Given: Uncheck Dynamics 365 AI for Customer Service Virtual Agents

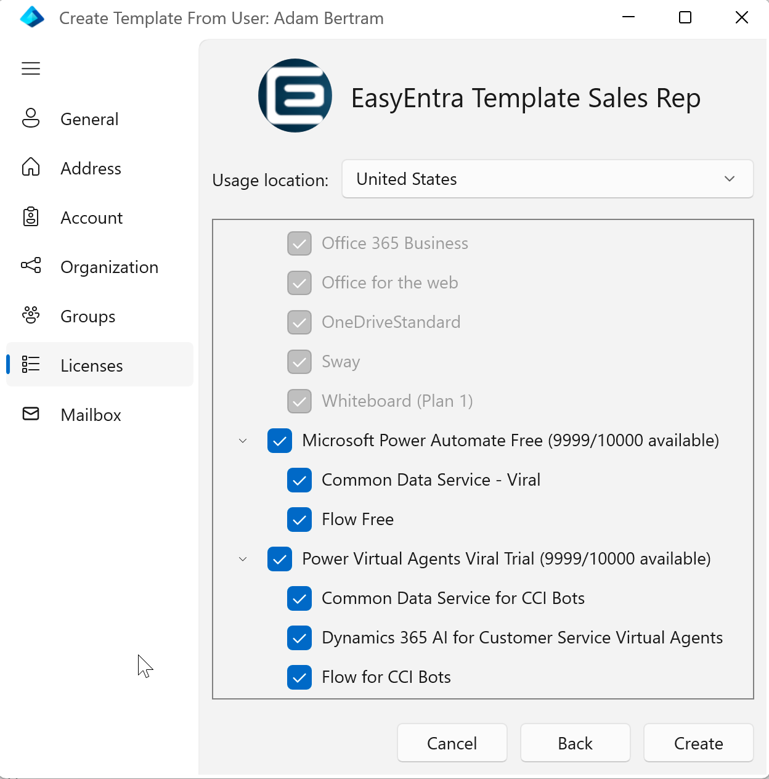Looking at the screenshot, I should tap(299, 638).
